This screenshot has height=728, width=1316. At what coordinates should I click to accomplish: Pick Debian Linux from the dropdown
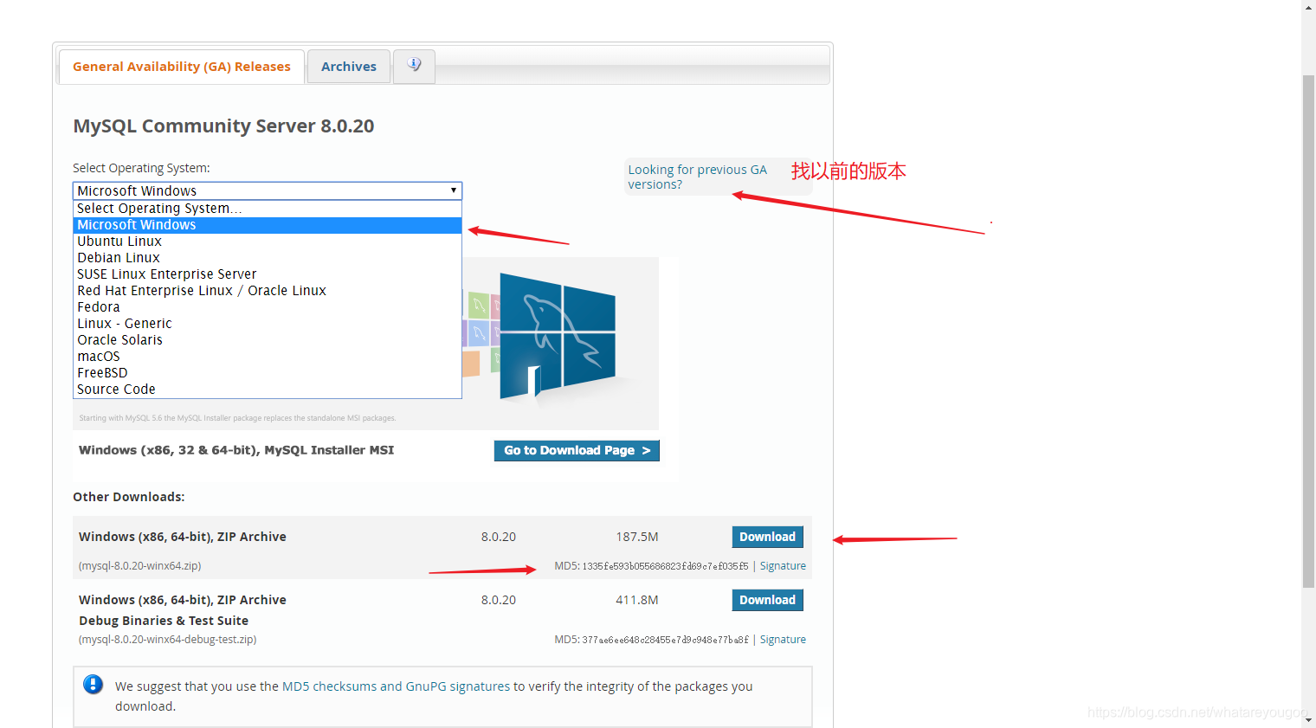pyautogui.click(x=268, y=258)
